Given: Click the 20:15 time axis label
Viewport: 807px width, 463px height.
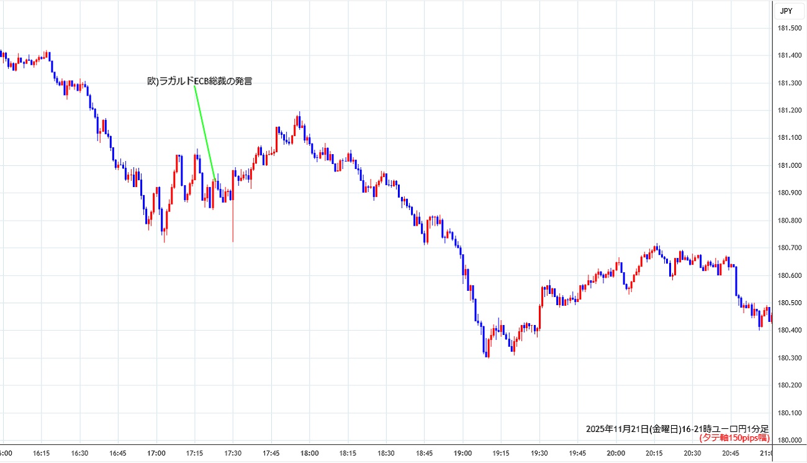Looking at the screenshot, I should (x=654, y=453).
